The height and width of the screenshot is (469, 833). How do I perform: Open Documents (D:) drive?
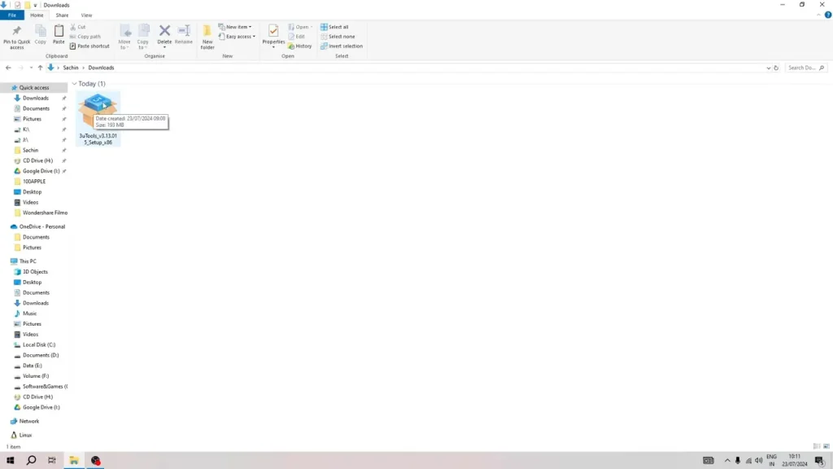pyautogui.click(x=41, y=355)
